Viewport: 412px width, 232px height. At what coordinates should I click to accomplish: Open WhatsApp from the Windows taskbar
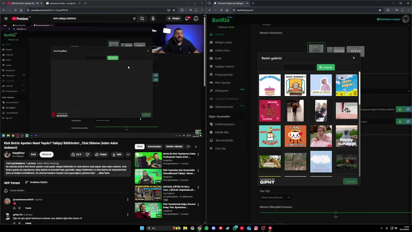(x=235, y=228)
